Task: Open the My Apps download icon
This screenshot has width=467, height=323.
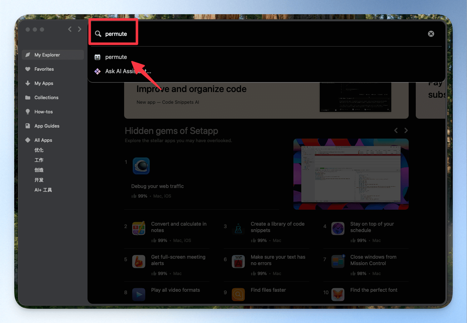Action: [28, 83]
